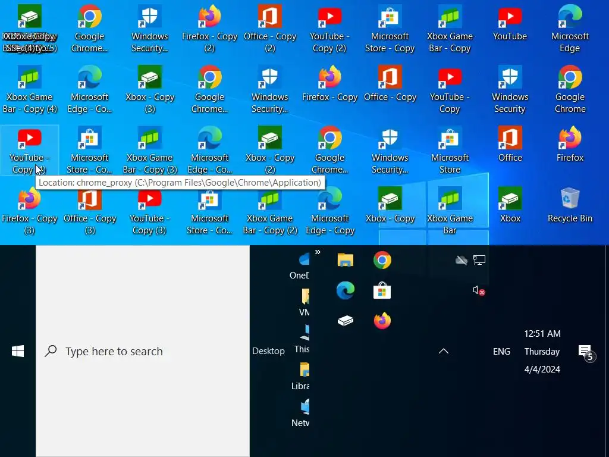Select Xbox Game Bar - Copy (2) icon
The width and height of the screenshot is (609, 457).
click(x=270, y=211)
